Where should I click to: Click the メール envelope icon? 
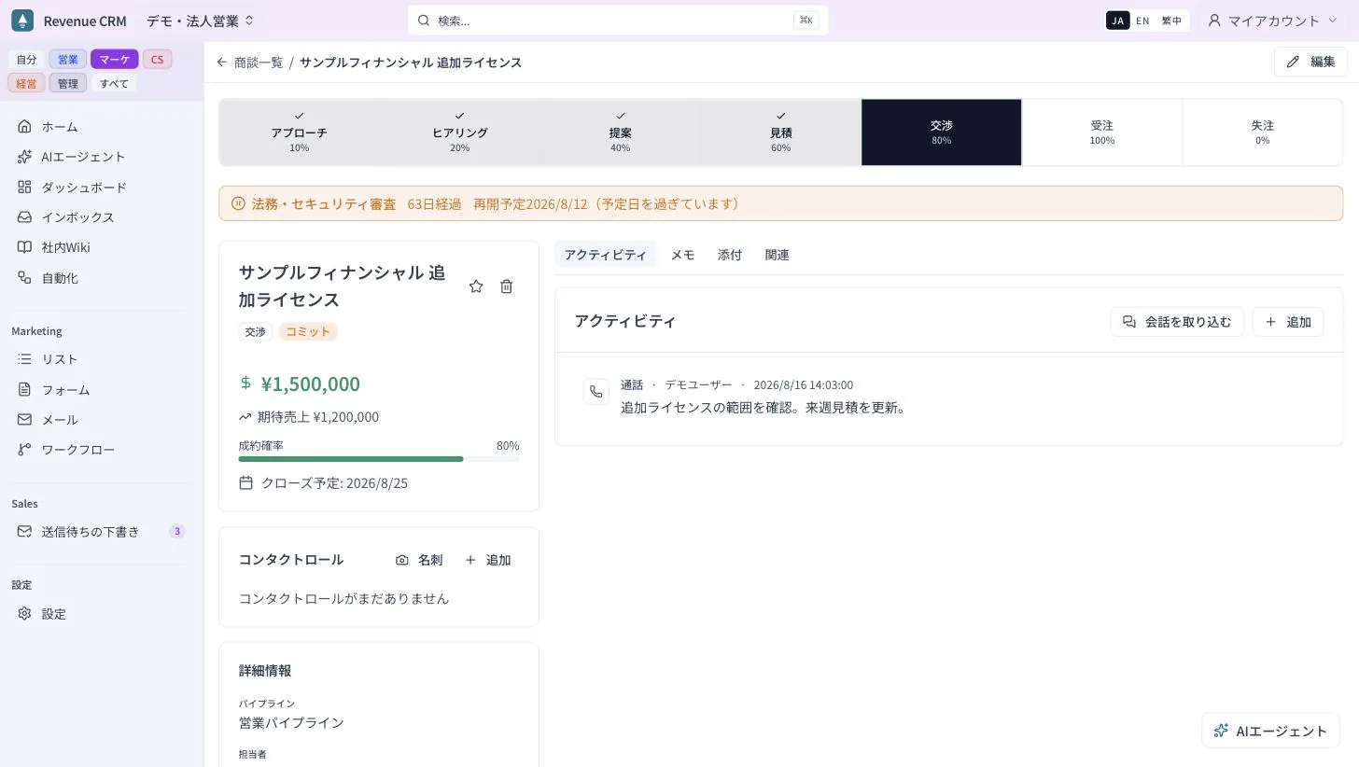click(24, 419)
